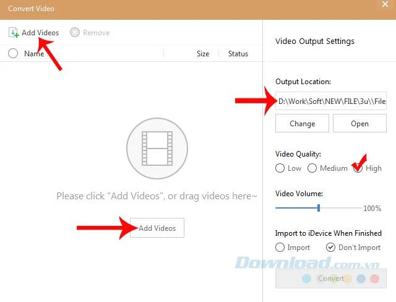Click the Remove toolbar icon

[75, 32]
